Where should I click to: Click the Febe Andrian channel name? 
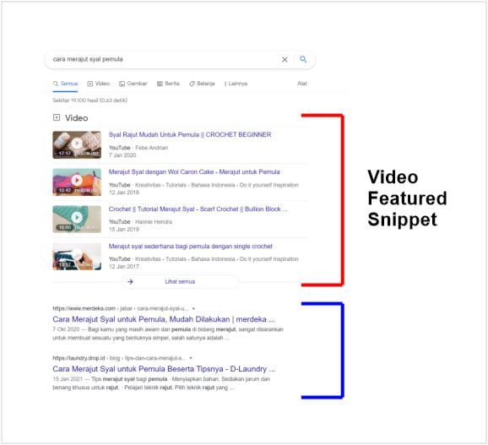[x=152, y=148]
